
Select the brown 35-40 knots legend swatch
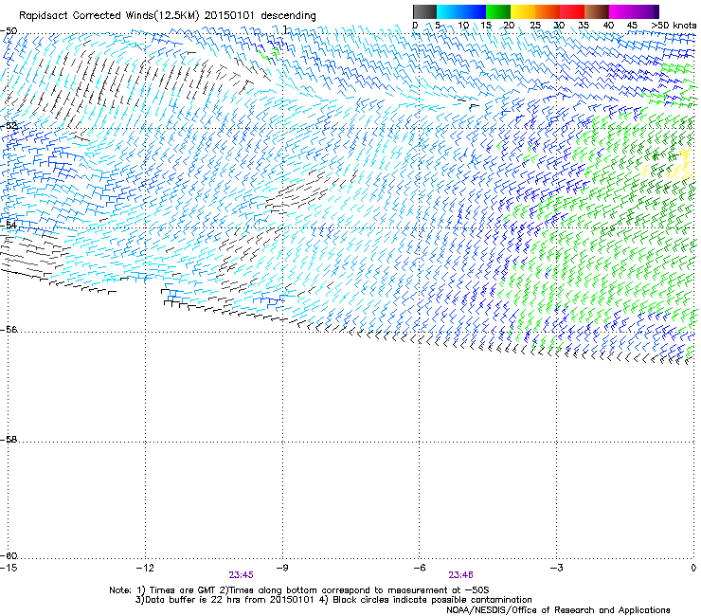(x=597, y=11)
